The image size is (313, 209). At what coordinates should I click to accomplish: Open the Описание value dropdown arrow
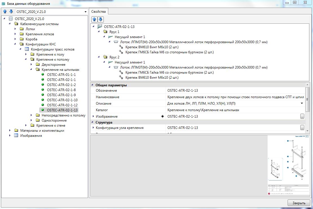tap(302, 104)
